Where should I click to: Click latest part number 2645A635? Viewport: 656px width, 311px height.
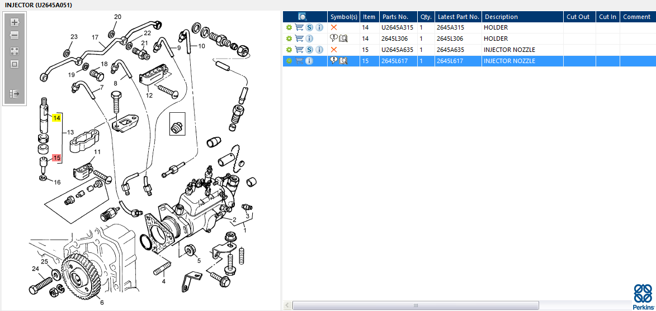coord(451,50)
